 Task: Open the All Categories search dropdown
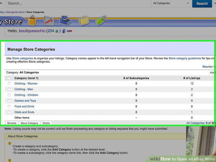coord(171,3)
